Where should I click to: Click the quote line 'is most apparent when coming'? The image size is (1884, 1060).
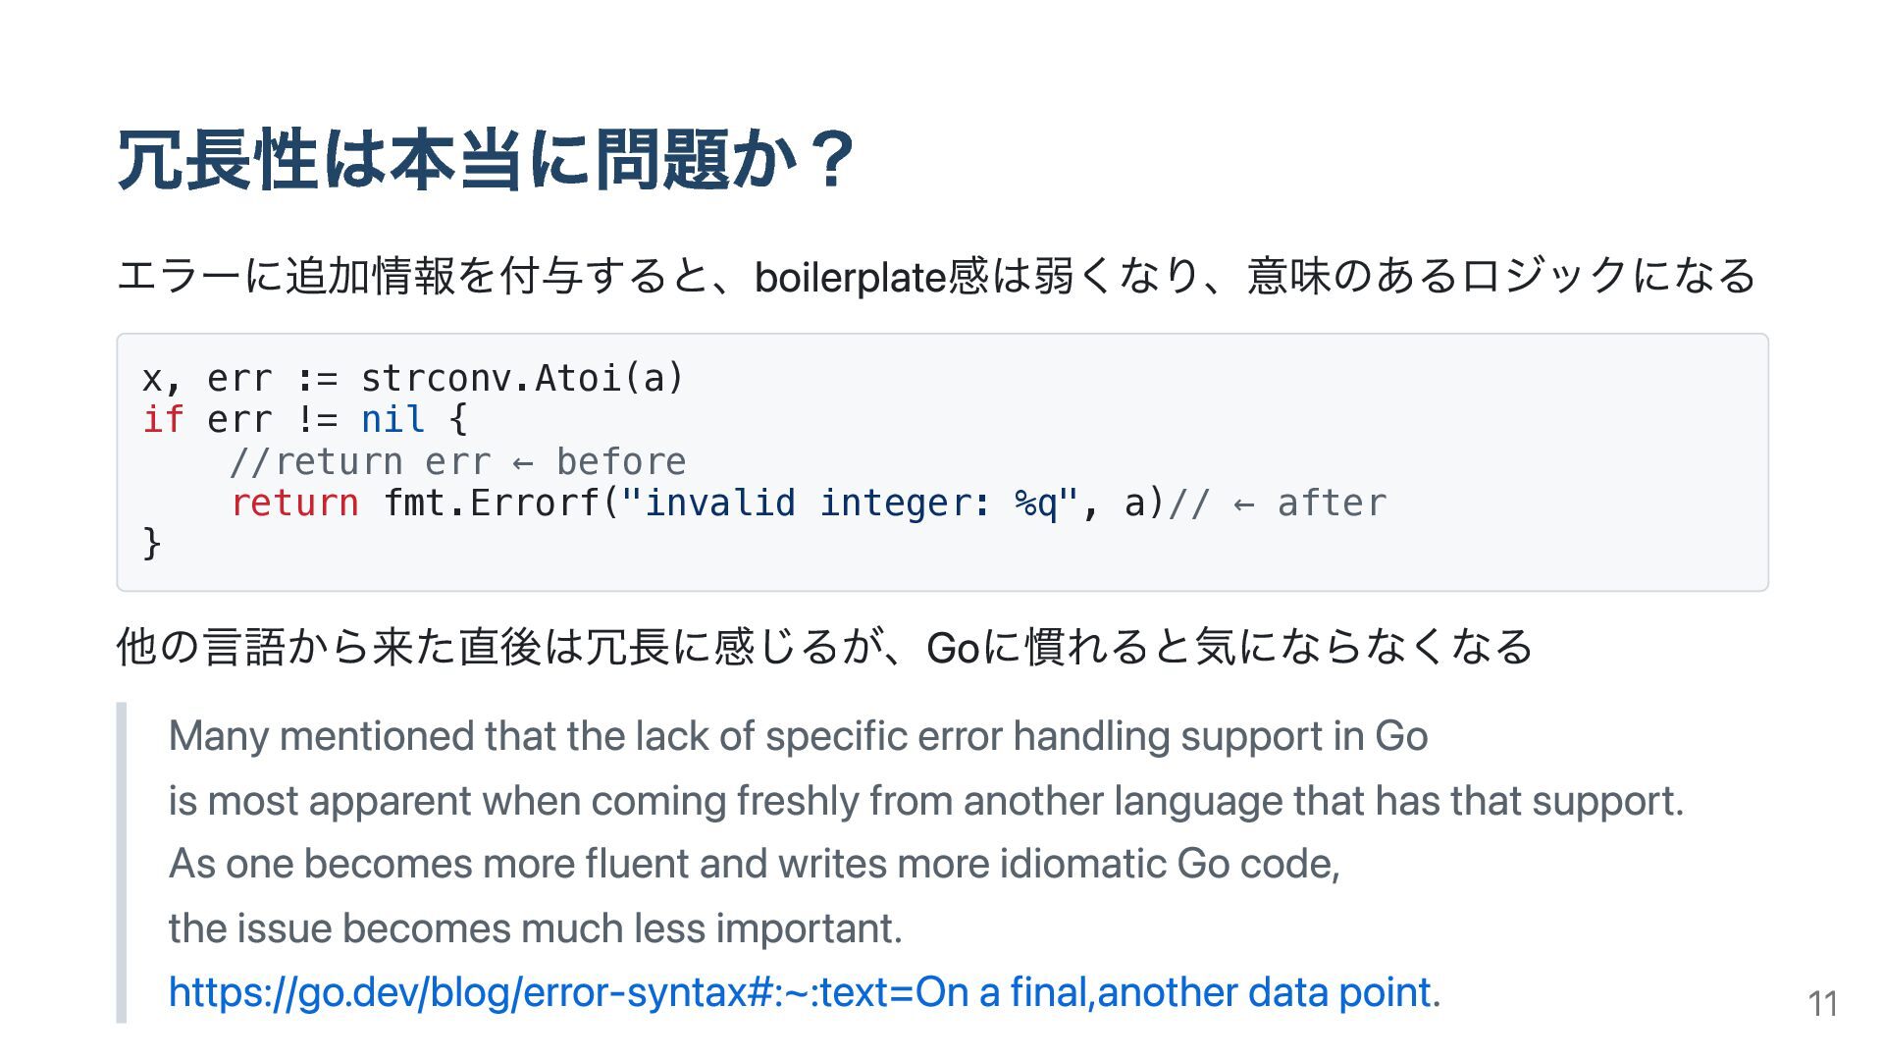click(926, 801)
